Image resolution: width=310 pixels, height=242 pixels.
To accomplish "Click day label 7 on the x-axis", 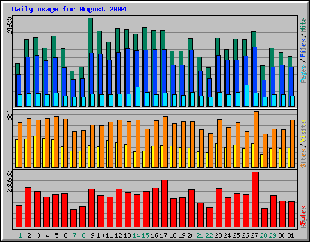I will 74,235.
